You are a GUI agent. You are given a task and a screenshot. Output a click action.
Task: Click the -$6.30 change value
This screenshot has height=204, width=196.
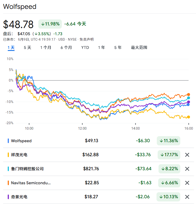(143, 141)
